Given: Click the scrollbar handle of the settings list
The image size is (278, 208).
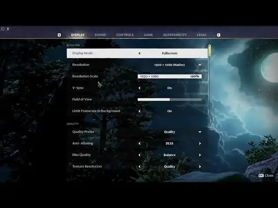Looking at the screenshot, I should pos(210,50).
